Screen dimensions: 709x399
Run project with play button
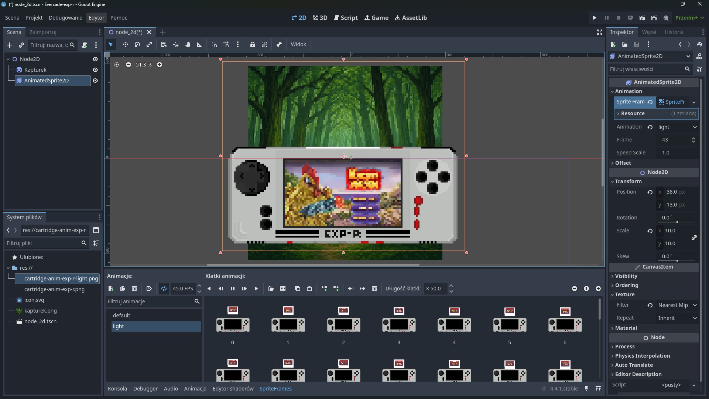[595, 18]
